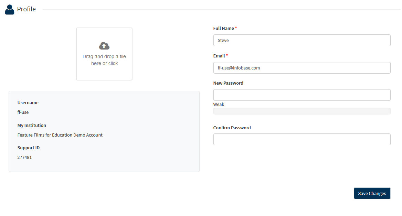Click the Weak strength indicator text
The height and width of the screenshot is (216, 402).
219,104
